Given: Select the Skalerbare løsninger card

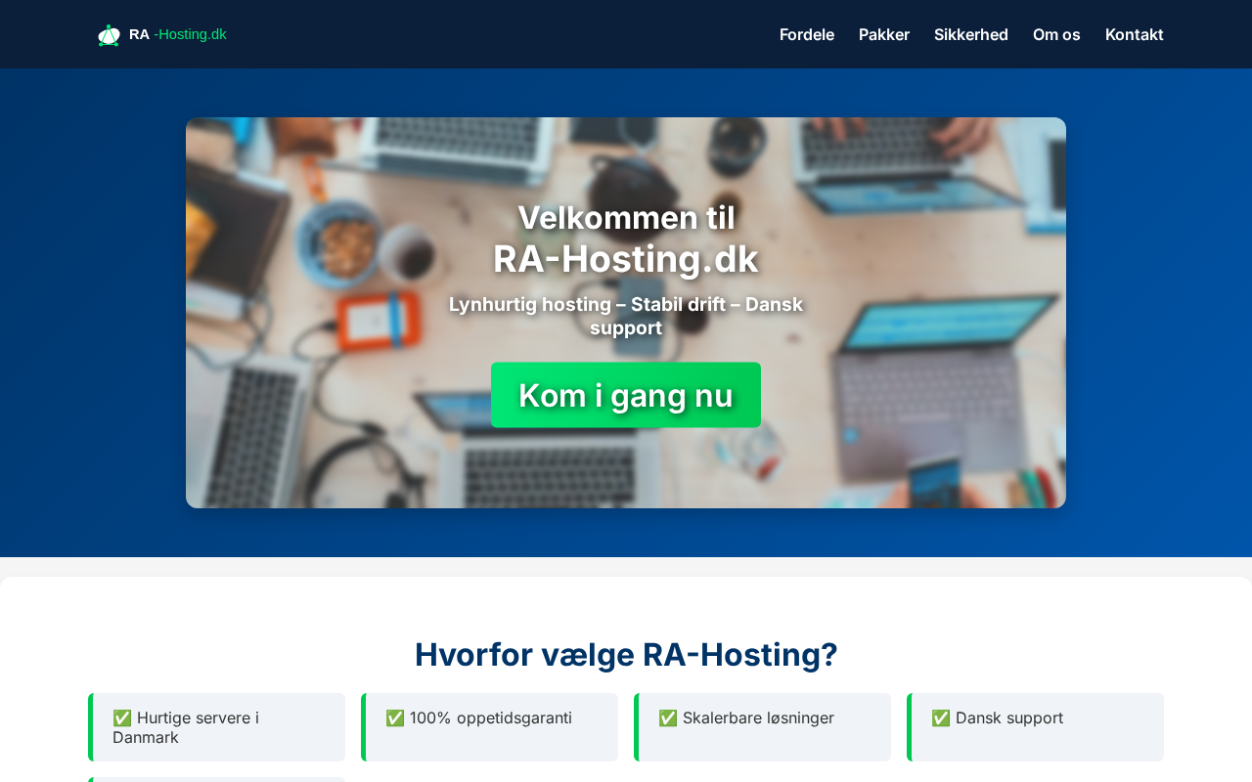Looking at the screenshot, I should pos(762,727).
